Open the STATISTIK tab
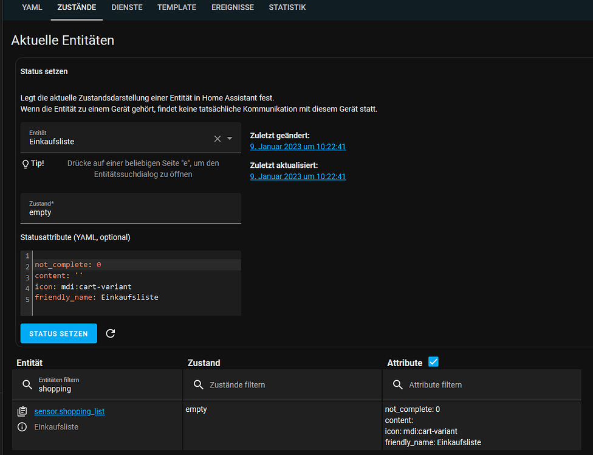The width and height of the screenshot is (593, 455). [287, 7]
